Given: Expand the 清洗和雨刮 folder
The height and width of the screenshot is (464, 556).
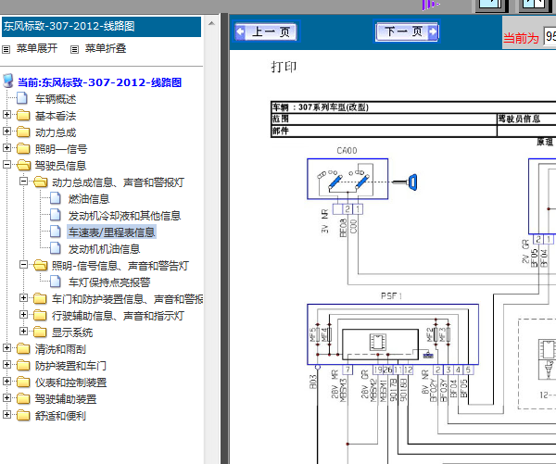Looking at the screenshot, I should (x=6, y=347).
